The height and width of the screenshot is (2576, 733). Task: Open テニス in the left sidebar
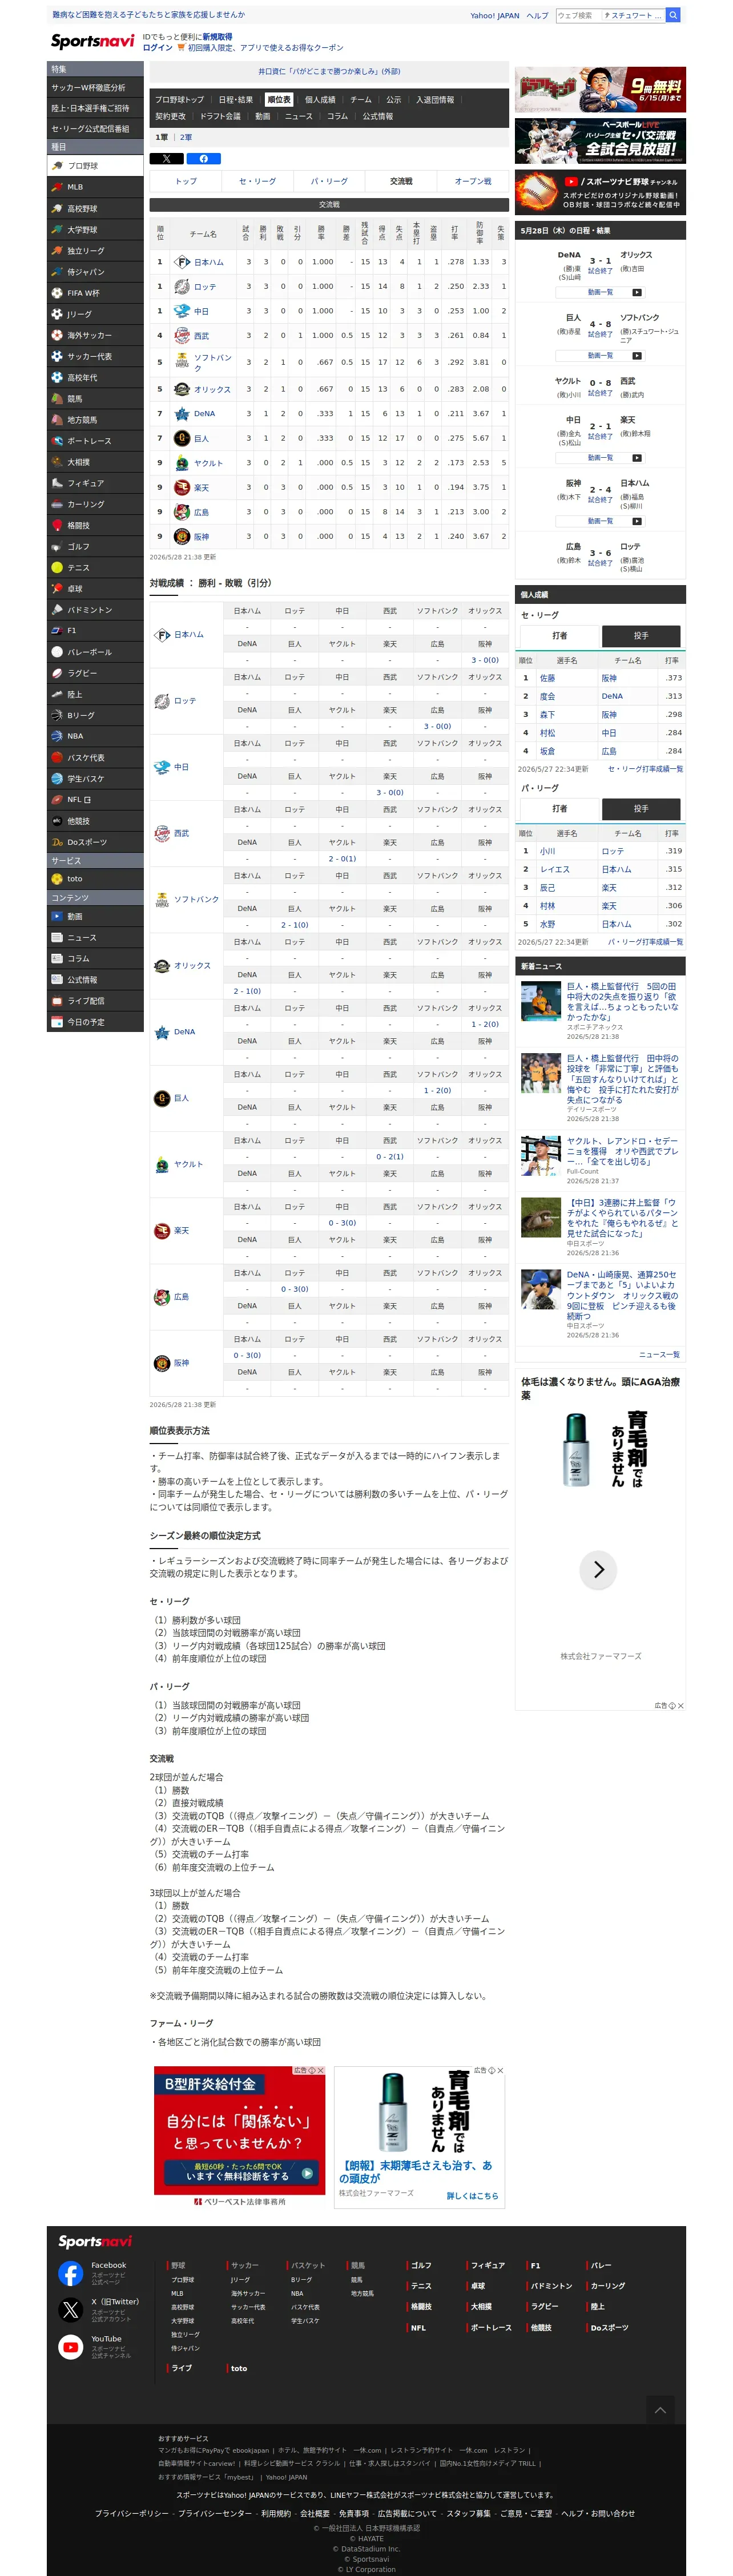pos(95,568)
